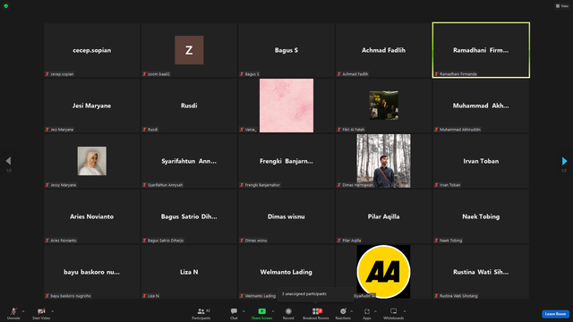
Task: Click muted mic icon beside Aries Novianto label
Action: click(47, 241)
